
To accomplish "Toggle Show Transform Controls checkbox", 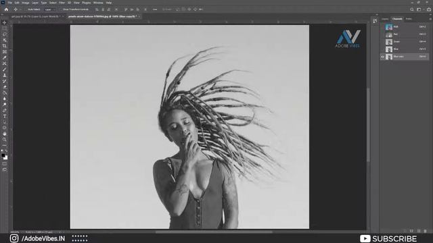I will [62, 9].
